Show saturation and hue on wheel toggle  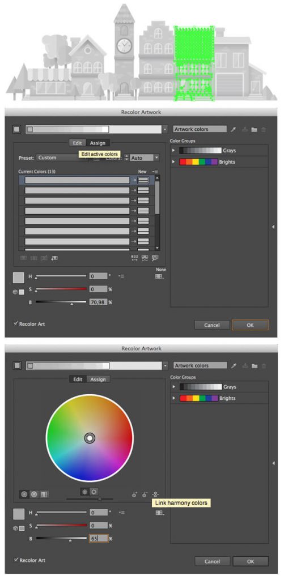point(94,492)
